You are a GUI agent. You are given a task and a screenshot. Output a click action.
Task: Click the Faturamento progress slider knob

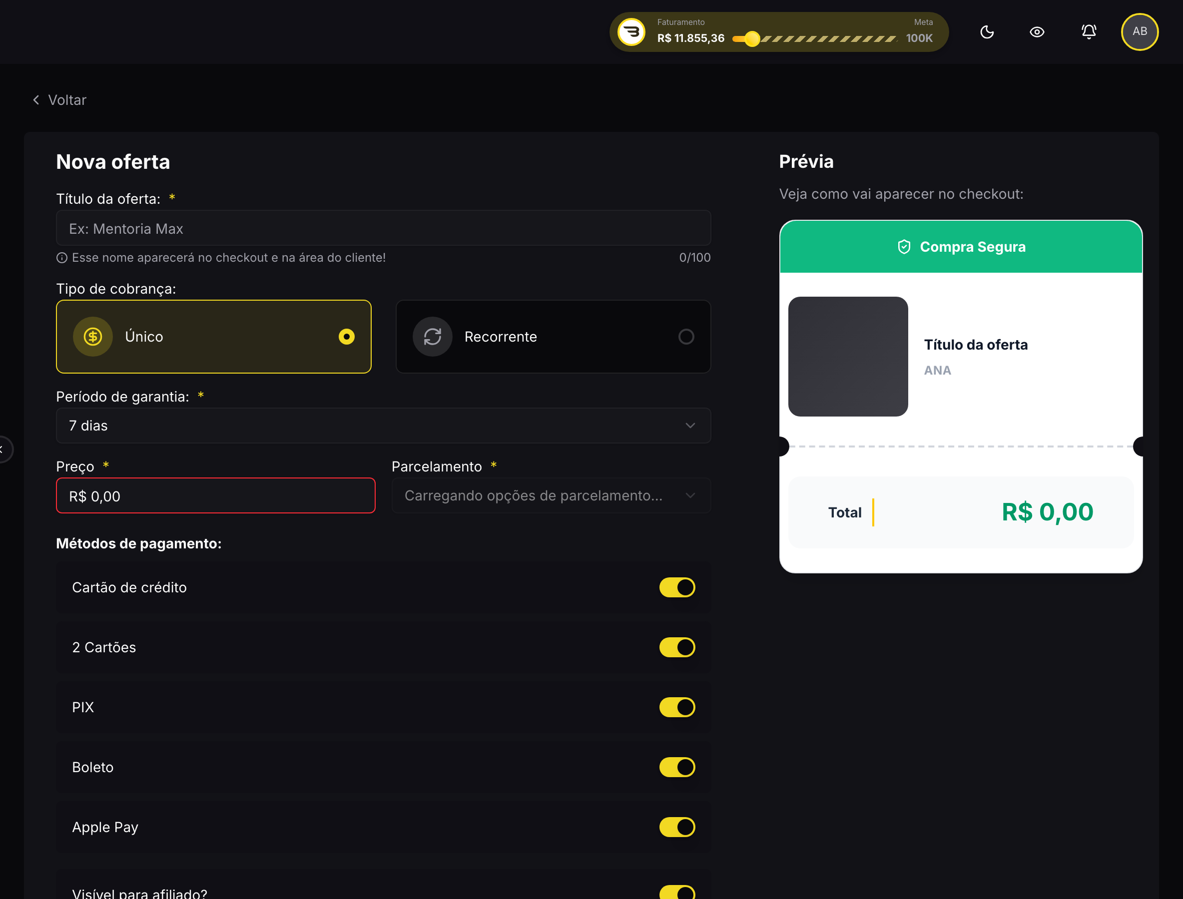752,38
